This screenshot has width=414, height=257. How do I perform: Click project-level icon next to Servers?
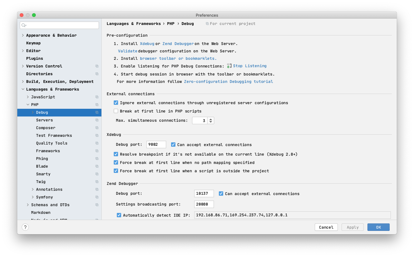pyautogui.click(x=97, y=120)
